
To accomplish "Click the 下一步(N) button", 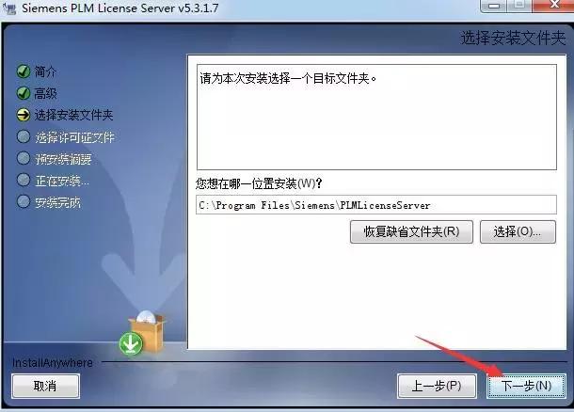I will coord(526,386).
